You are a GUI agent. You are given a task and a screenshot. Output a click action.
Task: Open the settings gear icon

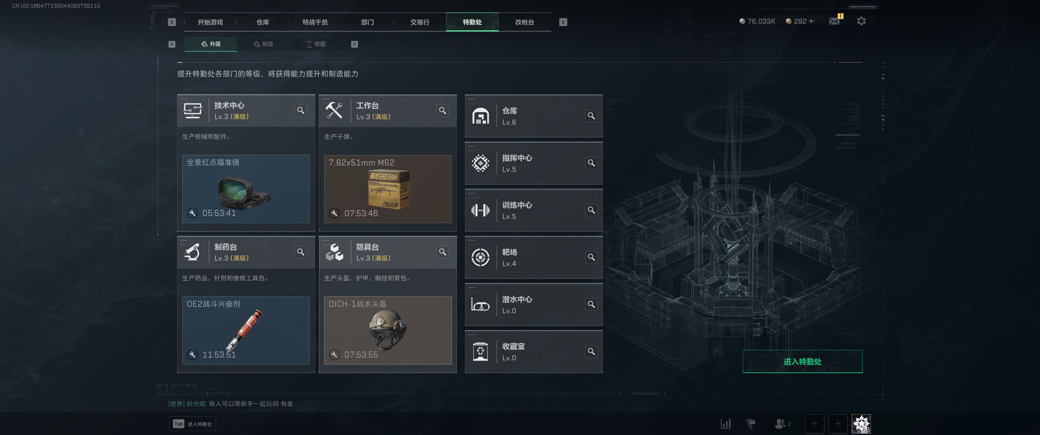[x=861, y=21]
